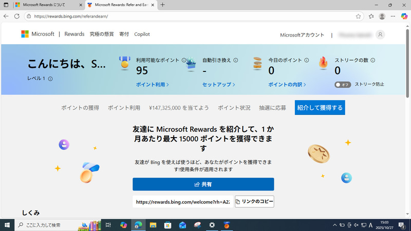Screen dimensions: 411x231
Task: Select the ポイントの獲得 tab
Action: point(80,108)
